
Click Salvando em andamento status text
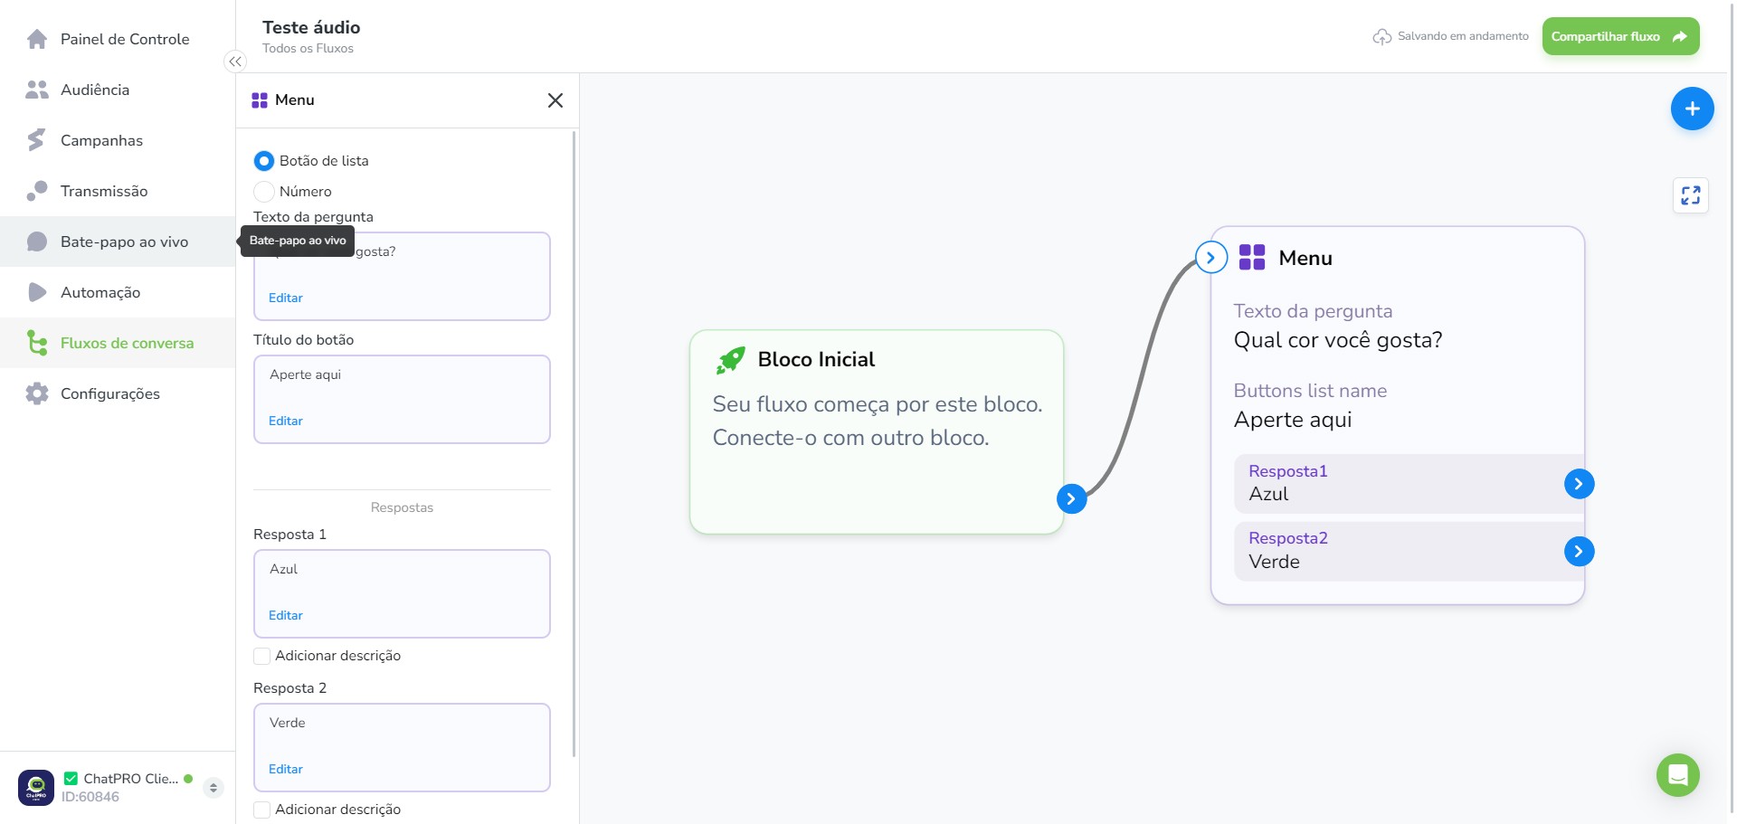1463,37
